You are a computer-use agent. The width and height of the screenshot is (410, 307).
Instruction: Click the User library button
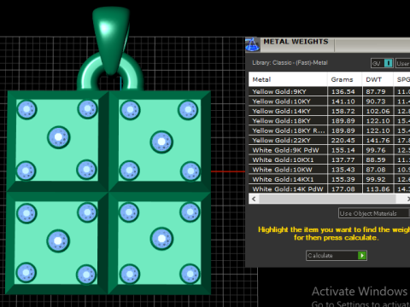[x=403, y=63]
